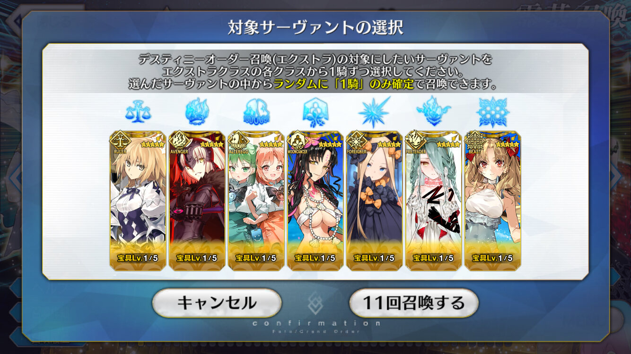Click the gold Foreigner badge on card

(x=356, y=141)
